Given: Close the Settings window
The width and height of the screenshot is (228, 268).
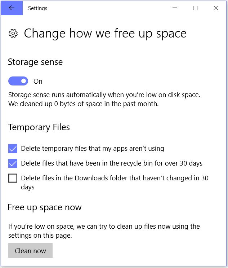Looking at the screenshot, I should point(216,8).
